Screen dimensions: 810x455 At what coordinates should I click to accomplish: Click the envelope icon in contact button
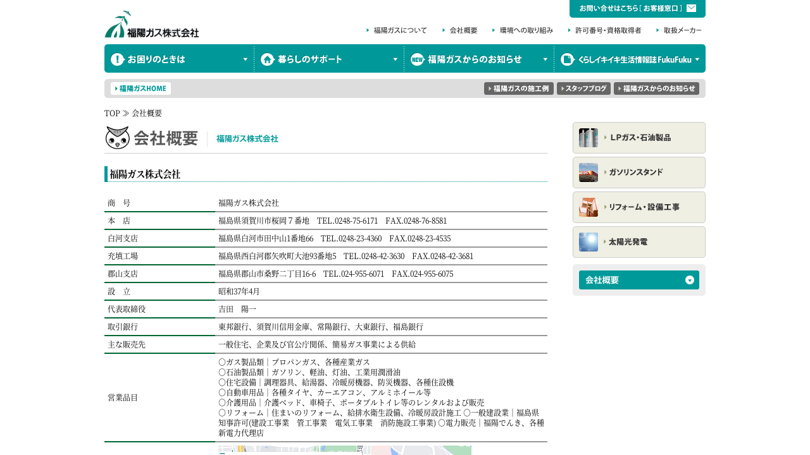(691, 8)
